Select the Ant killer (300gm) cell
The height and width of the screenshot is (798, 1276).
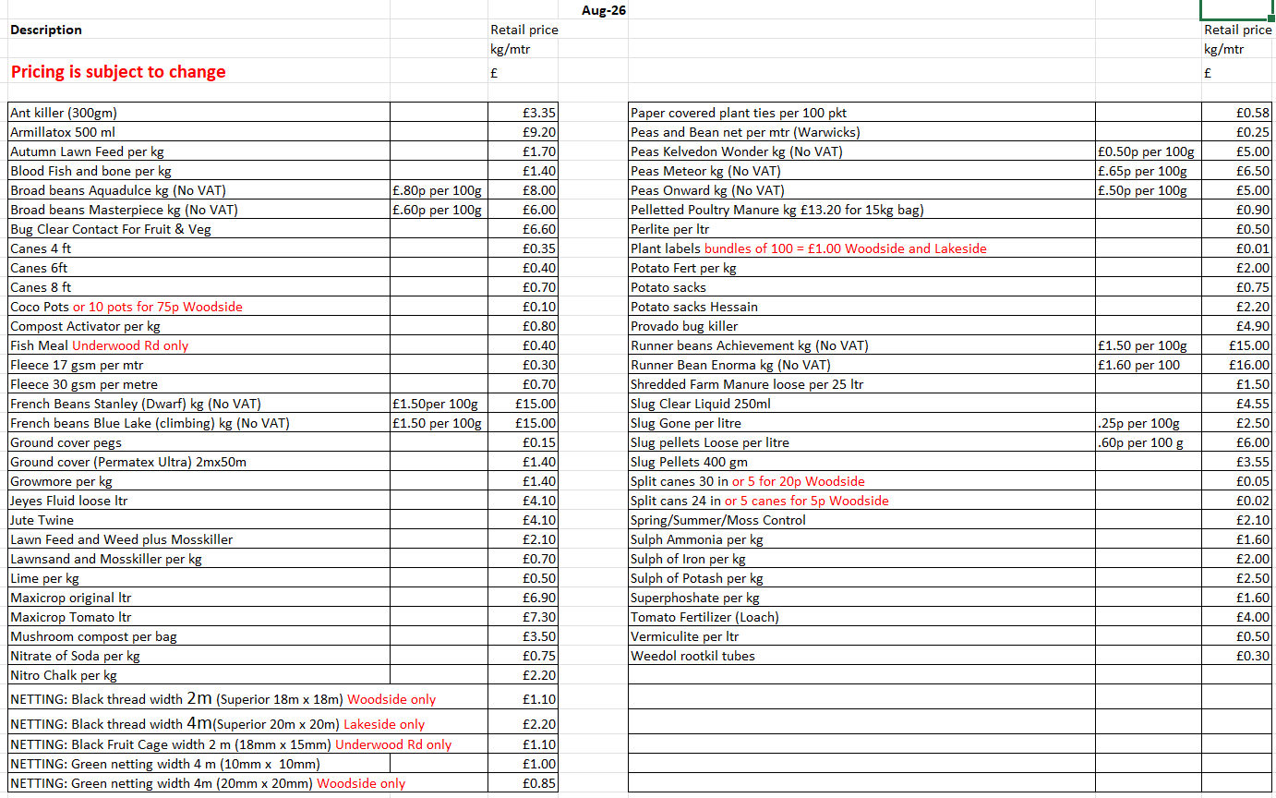pos(199,113)
